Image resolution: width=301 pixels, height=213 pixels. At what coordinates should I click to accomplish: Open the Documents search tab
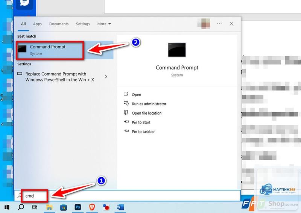pos(59,24)
